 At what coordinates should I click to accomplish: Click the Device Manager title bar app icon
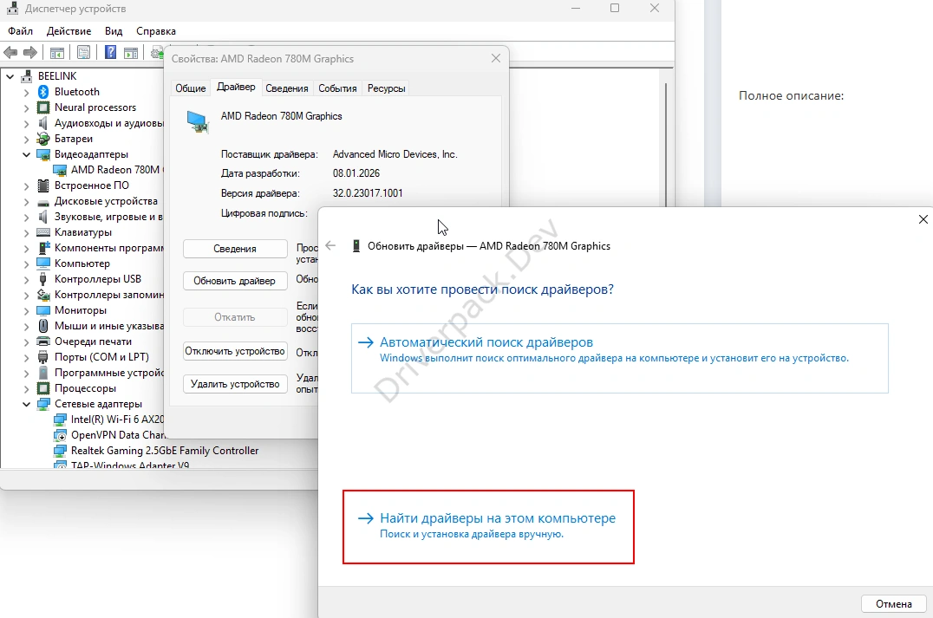tap(12, 9)
